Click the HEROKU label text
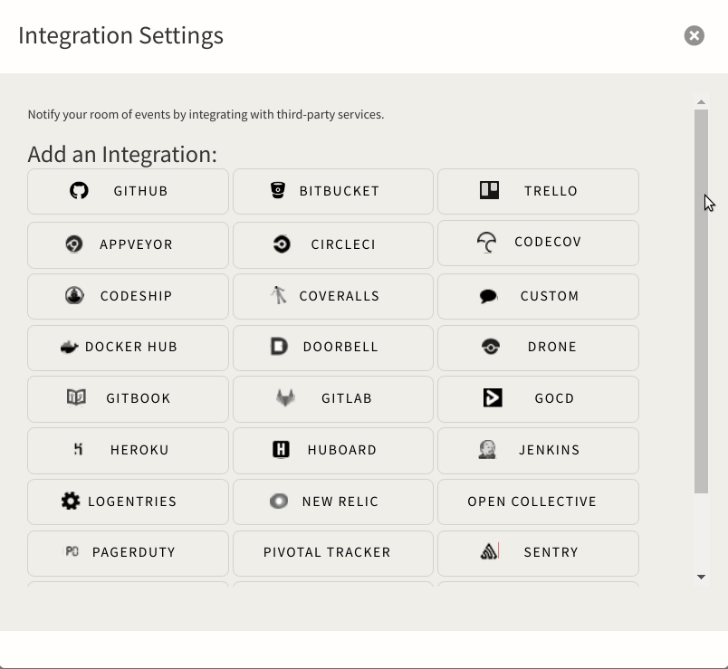 (139, 450)
